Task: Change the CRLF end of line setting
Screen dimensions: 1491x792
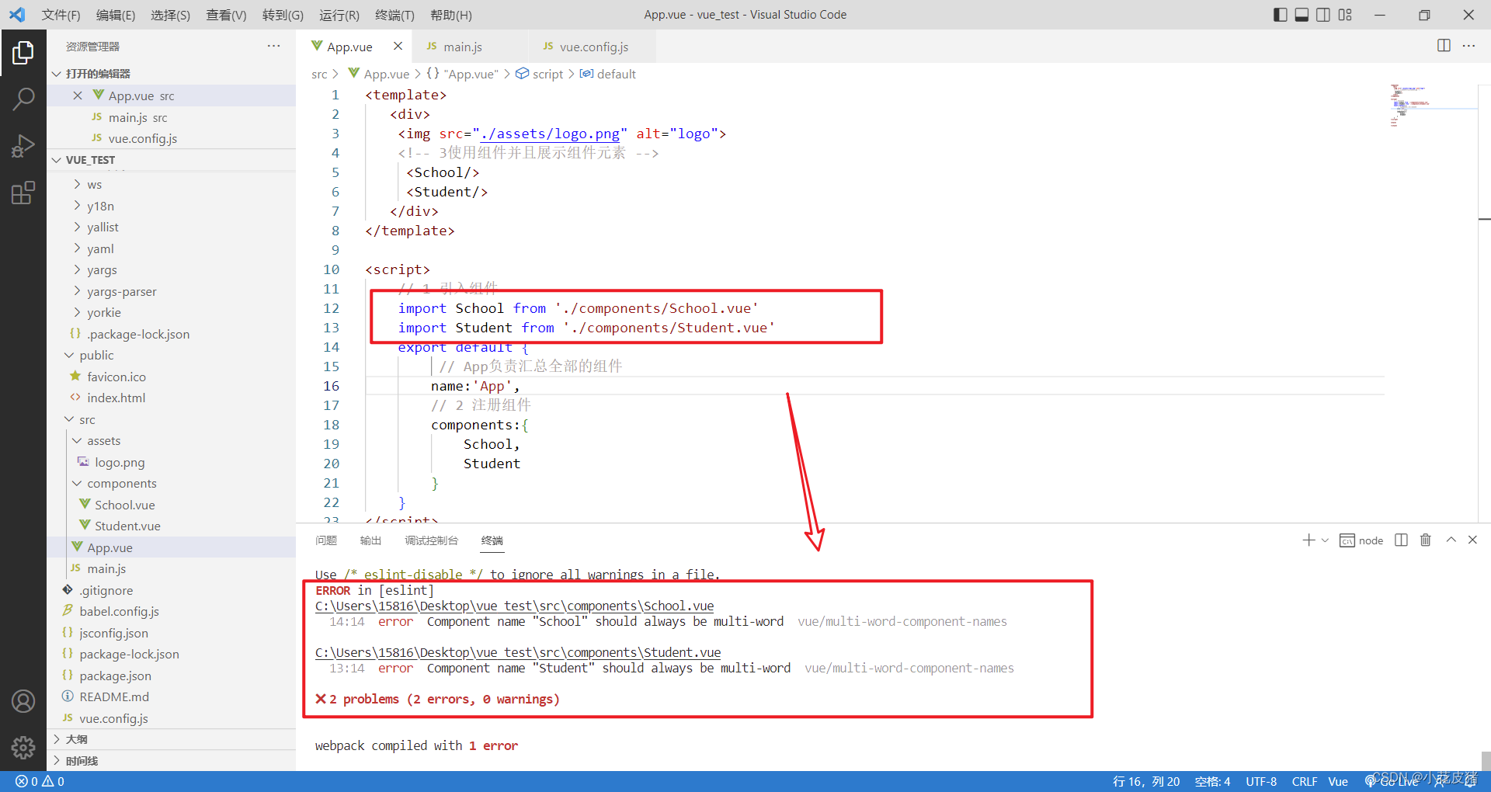Action: point(1304,781)
